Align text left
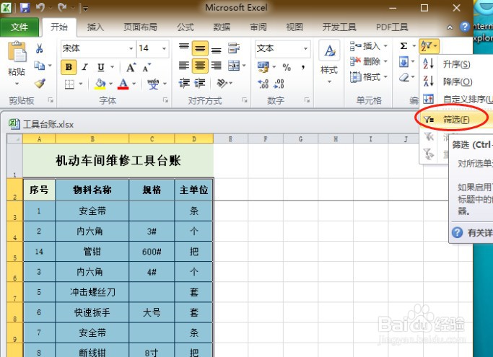493x357 pixels. pyautogui.click(x=184, y=66)
